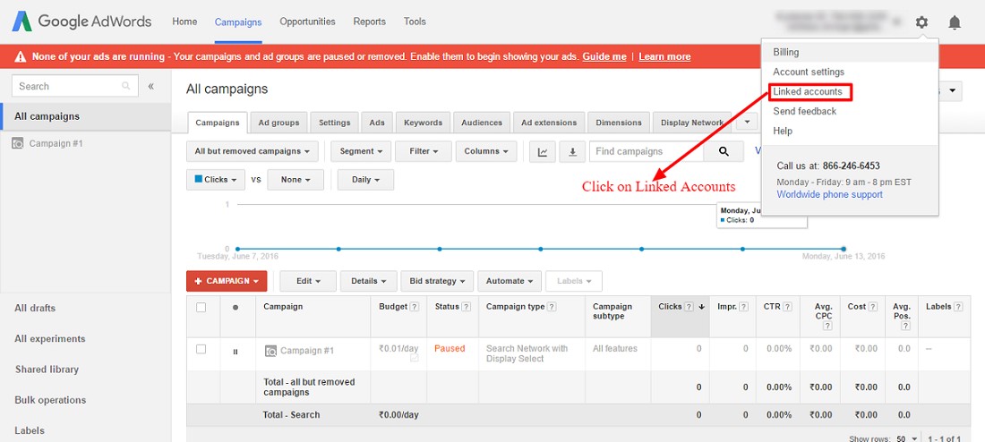The width and height of the screenshot is (985, 442).
Task: Open the Show rows 50 dropdown
Action: click(x=907, y=438)
